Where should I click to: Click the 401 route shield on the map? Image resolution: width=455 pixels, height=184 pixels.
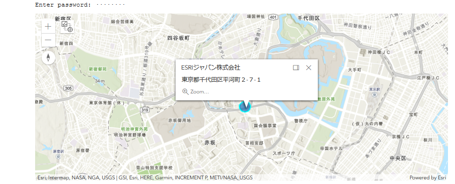tap(272, 17)
